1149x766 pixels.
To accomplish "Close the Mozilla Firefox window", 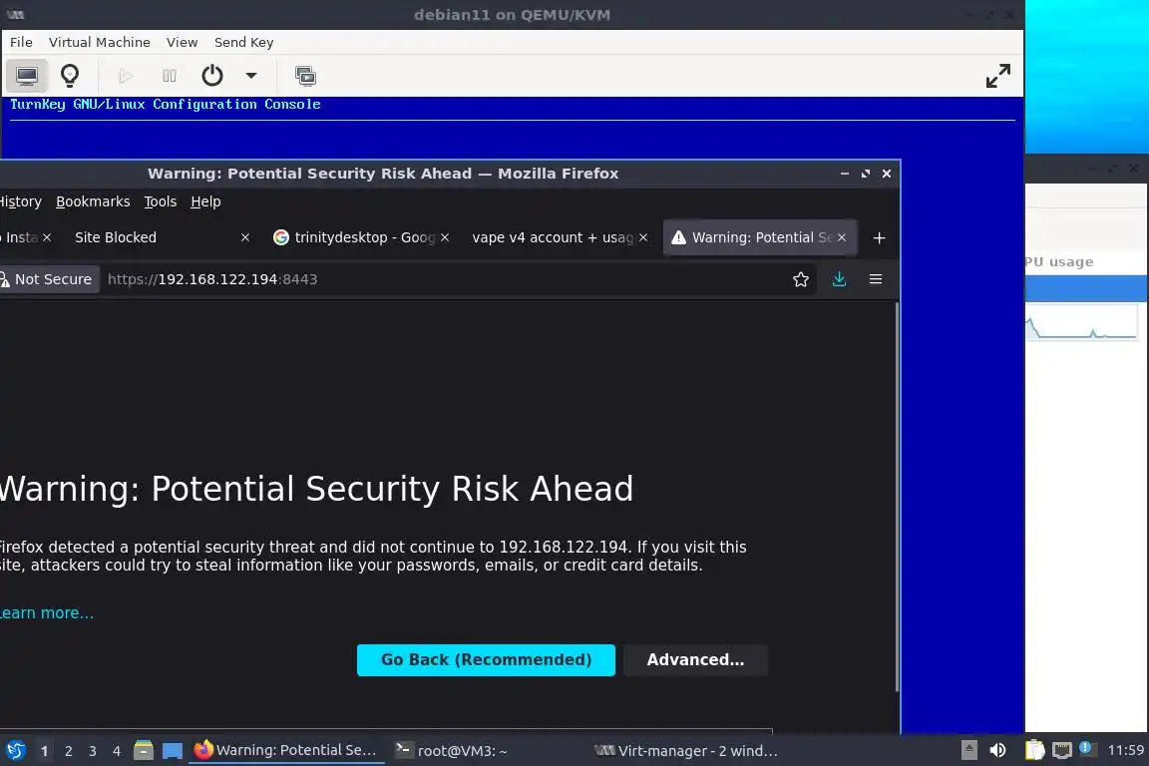I will (x=887, y=174).
